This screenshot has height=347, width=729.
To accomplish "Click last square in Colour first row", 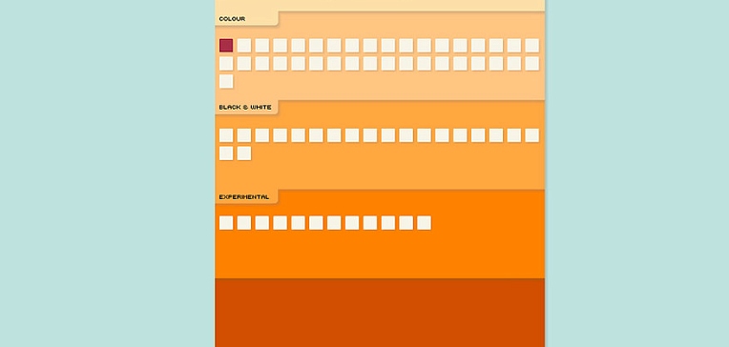I will (x=531, y=46).
